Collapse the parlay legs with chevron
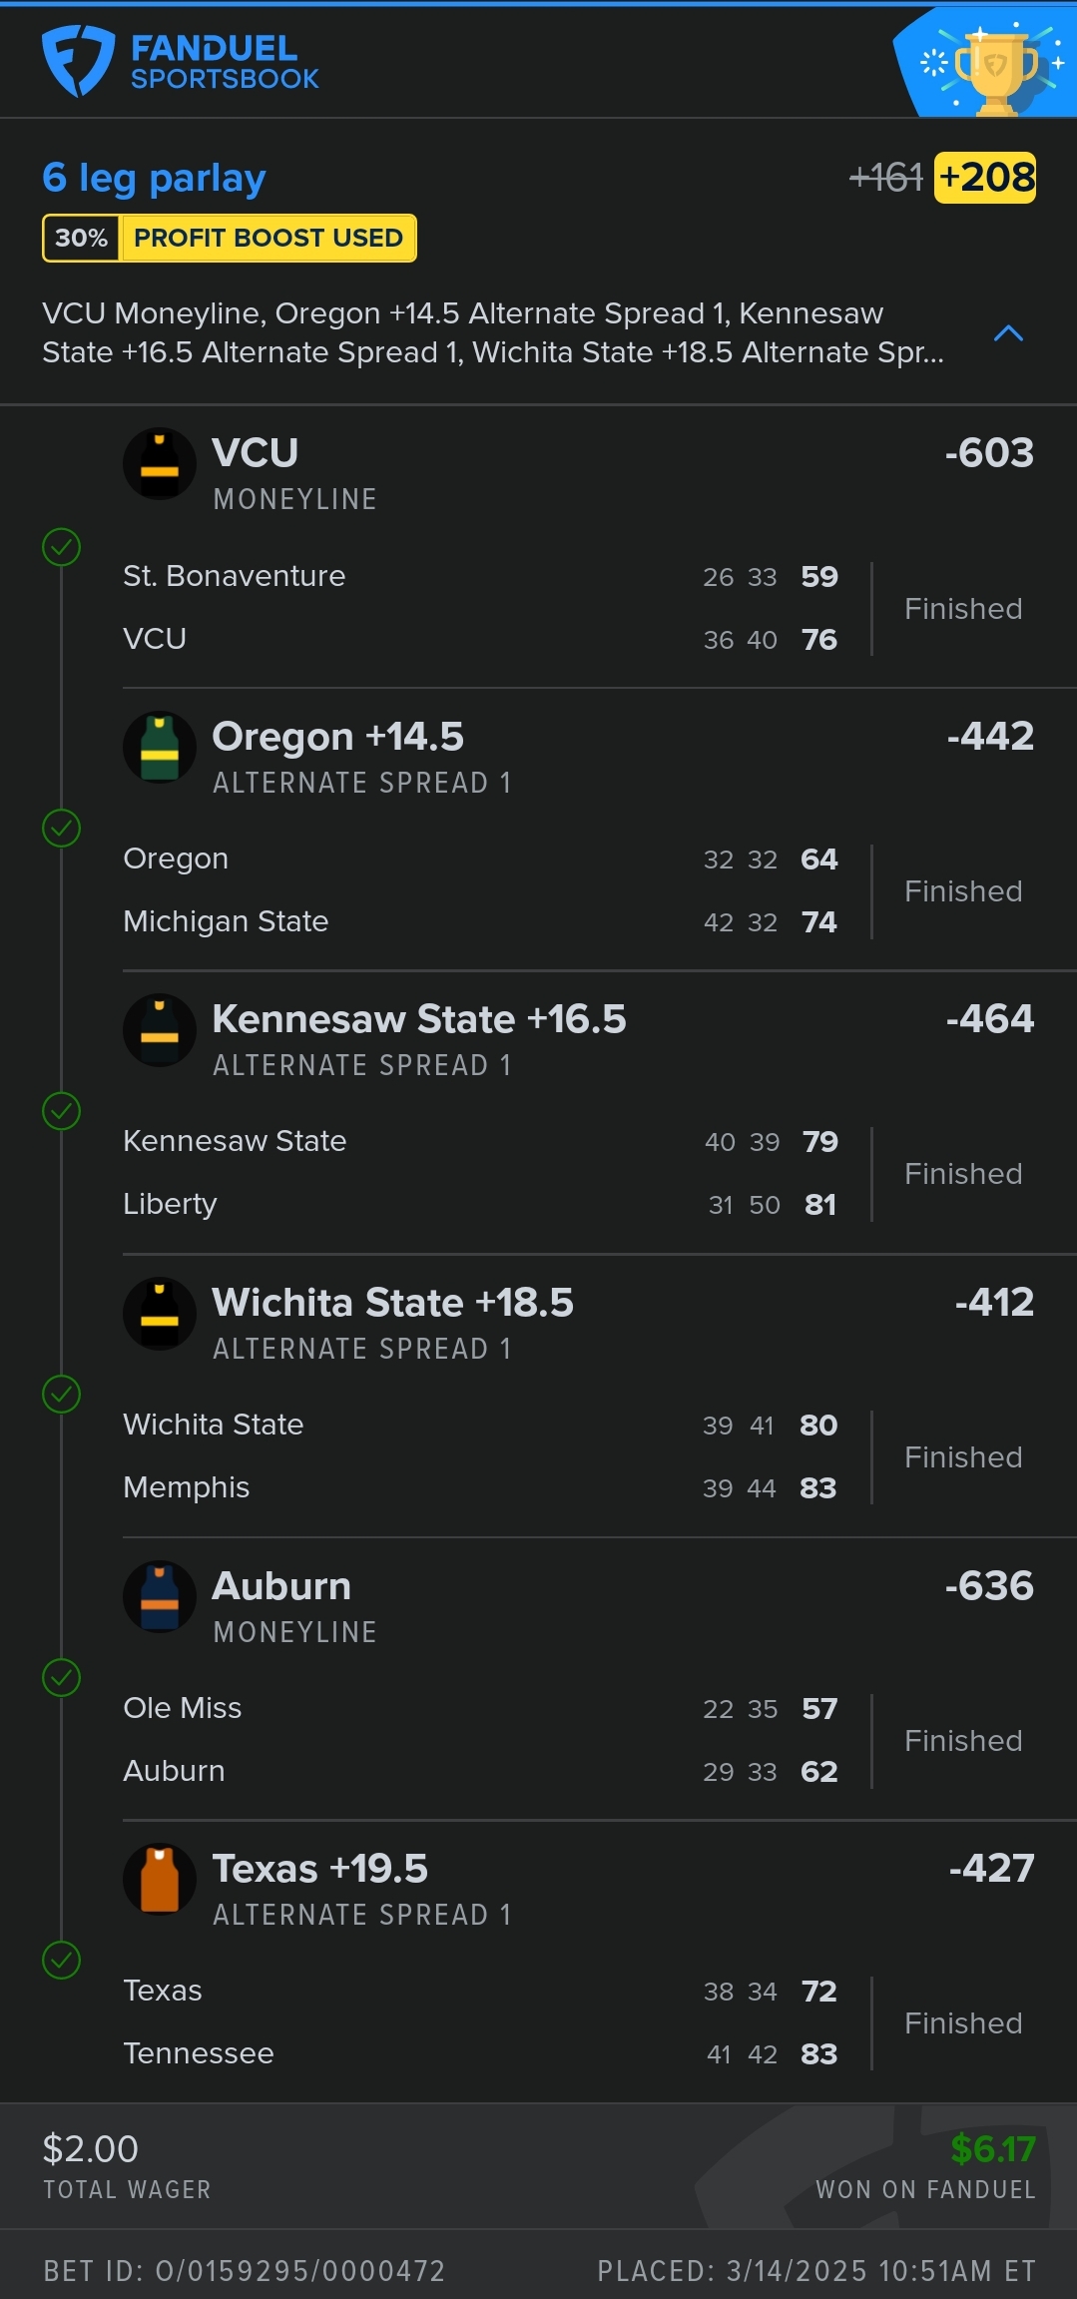1077x2299 pixels. pos(1008,333)
